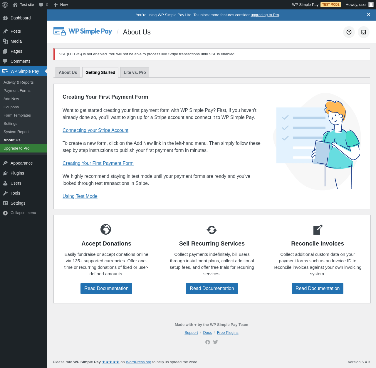Go to Payment Forms submenu item
The height and width of the screenshot is (368, 376).
[x=23, y=91]
